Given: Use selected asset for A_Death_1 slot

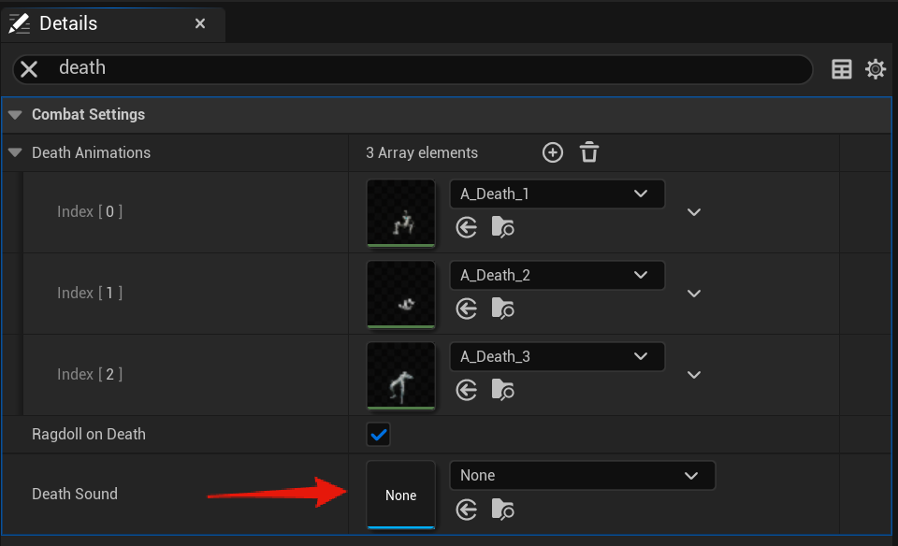Looking at the screenshot, I should pos(467,227).
